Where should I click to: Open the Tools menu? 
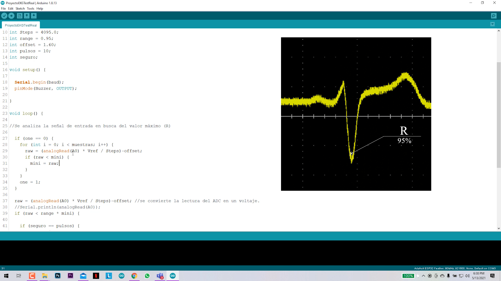tap(30, 9)
